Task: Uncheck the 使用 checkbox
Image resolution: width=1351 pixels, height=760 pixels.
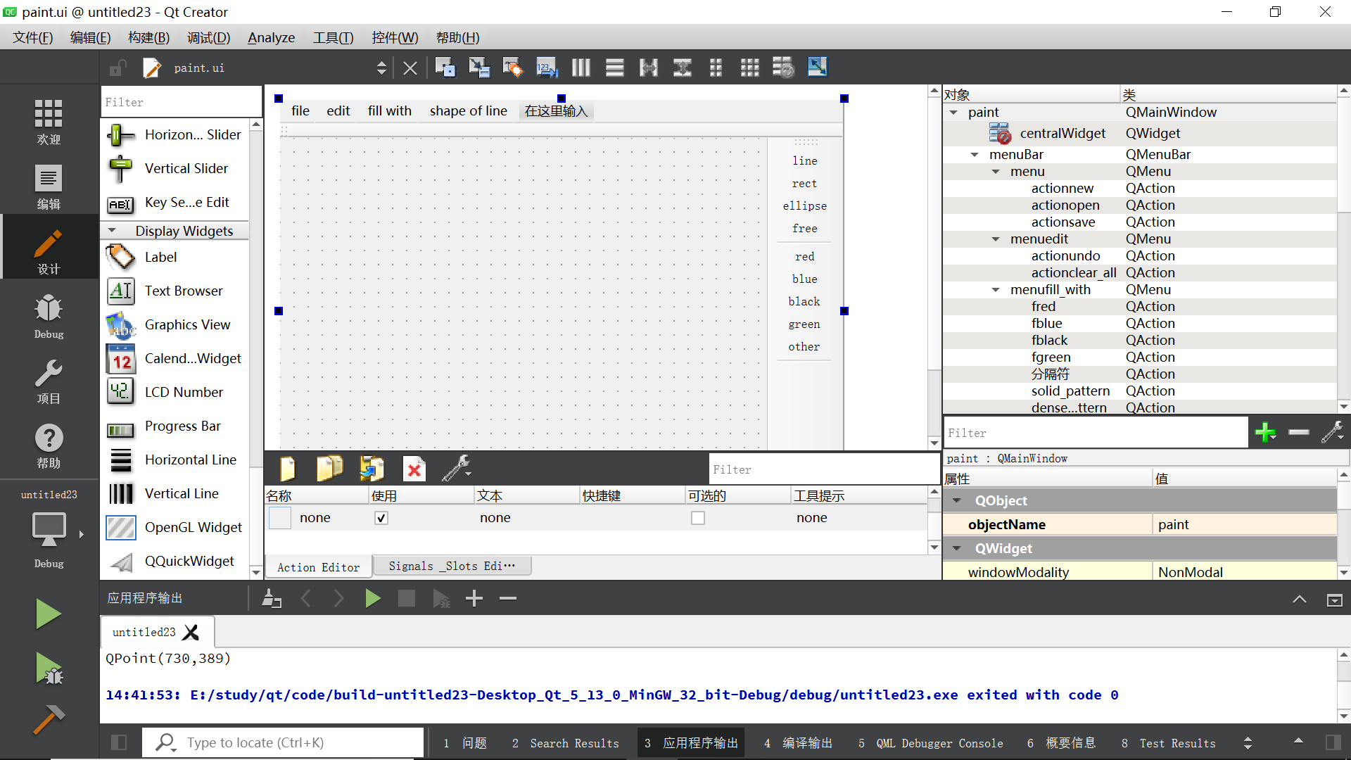Action: pos(381,517)
